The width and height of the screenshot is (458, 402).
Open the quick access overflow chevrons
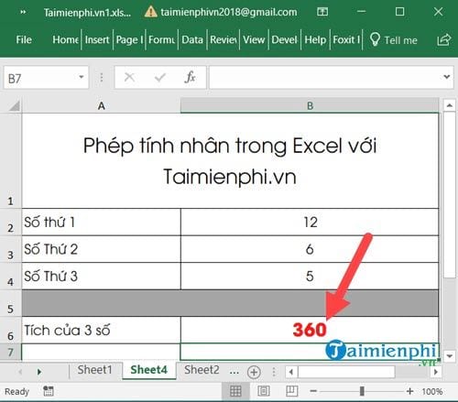click(23, 12)
